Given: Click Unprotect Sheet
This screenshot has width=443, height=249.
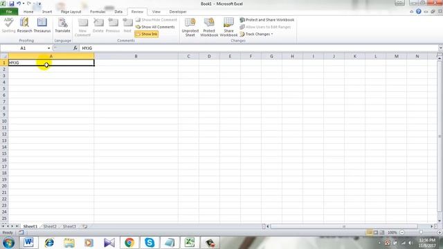Looking at the screenshot, I should point(190,27).
